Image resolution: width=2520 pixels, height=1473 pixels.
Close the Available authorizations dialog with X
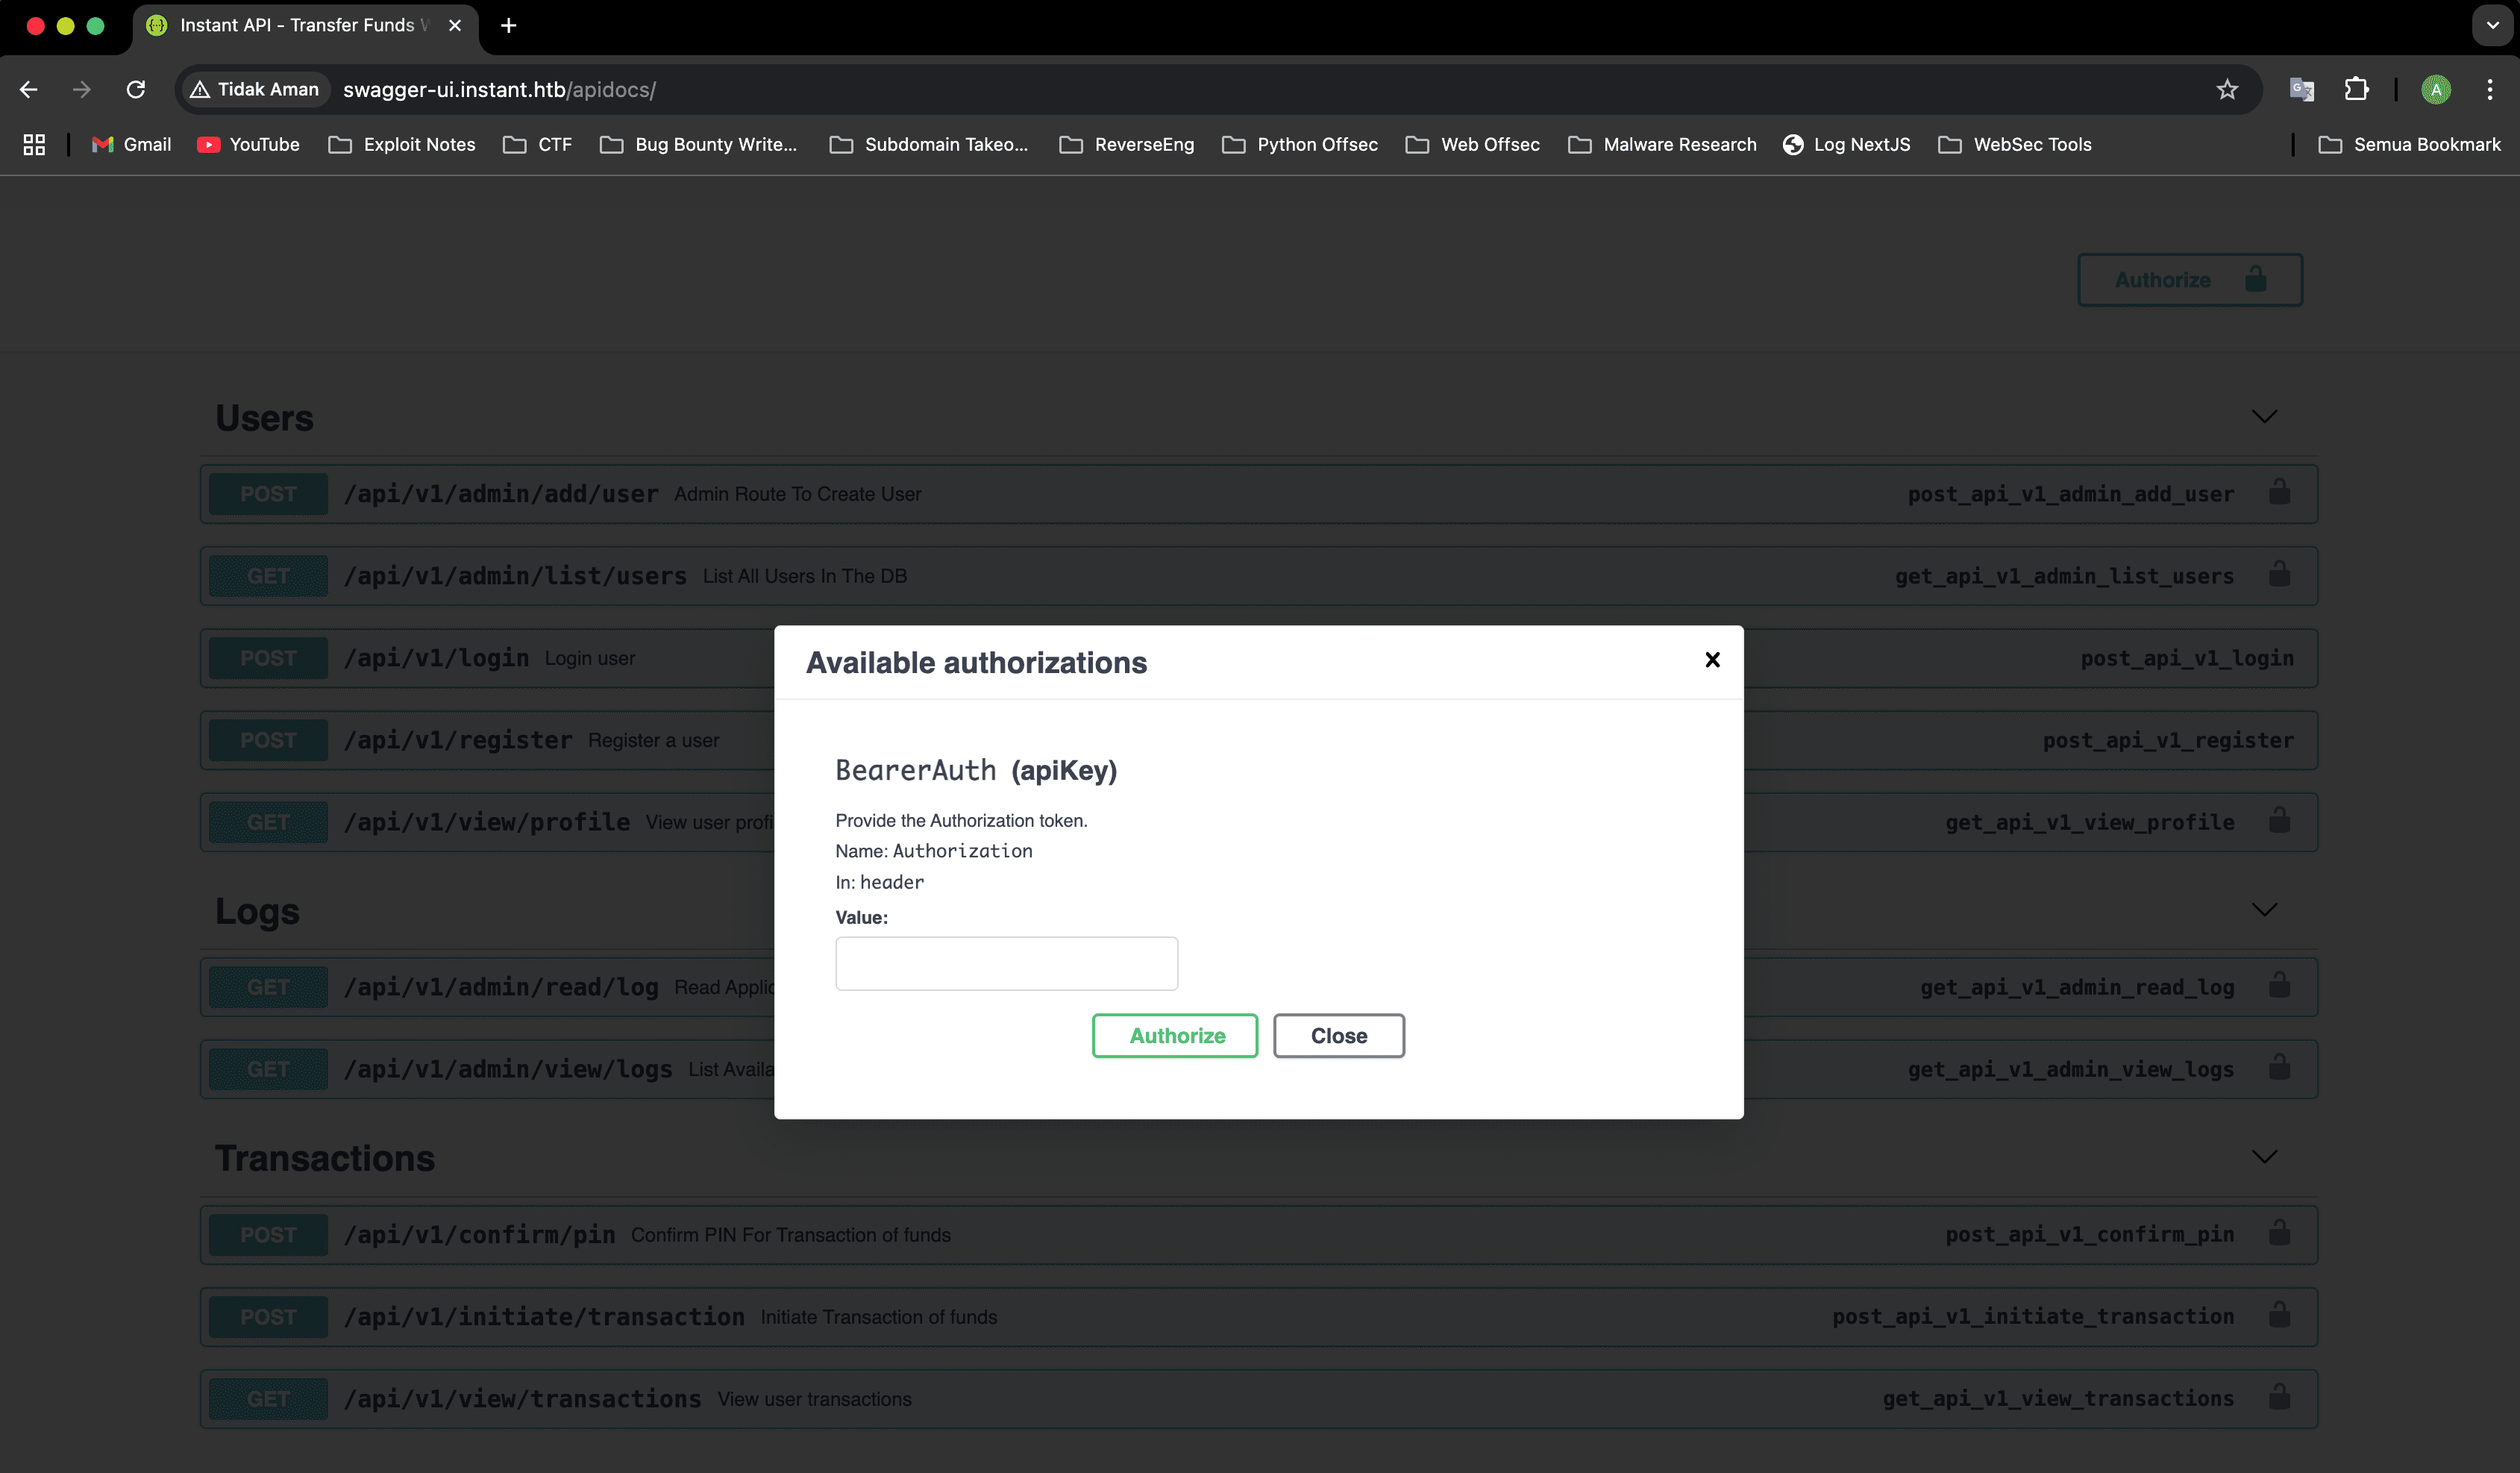[1712, 660]
